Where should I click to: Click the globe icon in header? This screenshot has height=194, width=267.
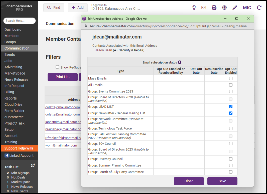point(224,8)
